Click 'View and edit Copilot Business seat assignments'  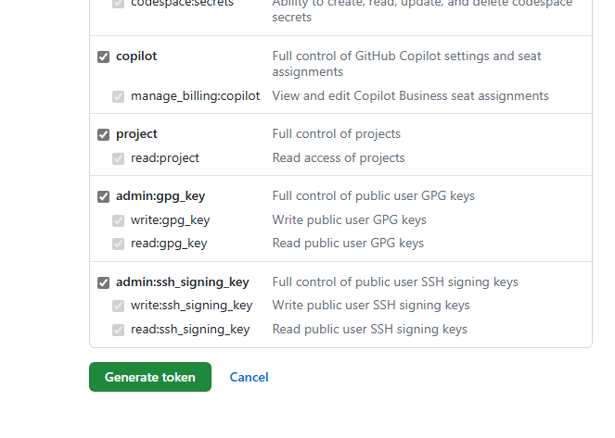[x=410, y=96]
